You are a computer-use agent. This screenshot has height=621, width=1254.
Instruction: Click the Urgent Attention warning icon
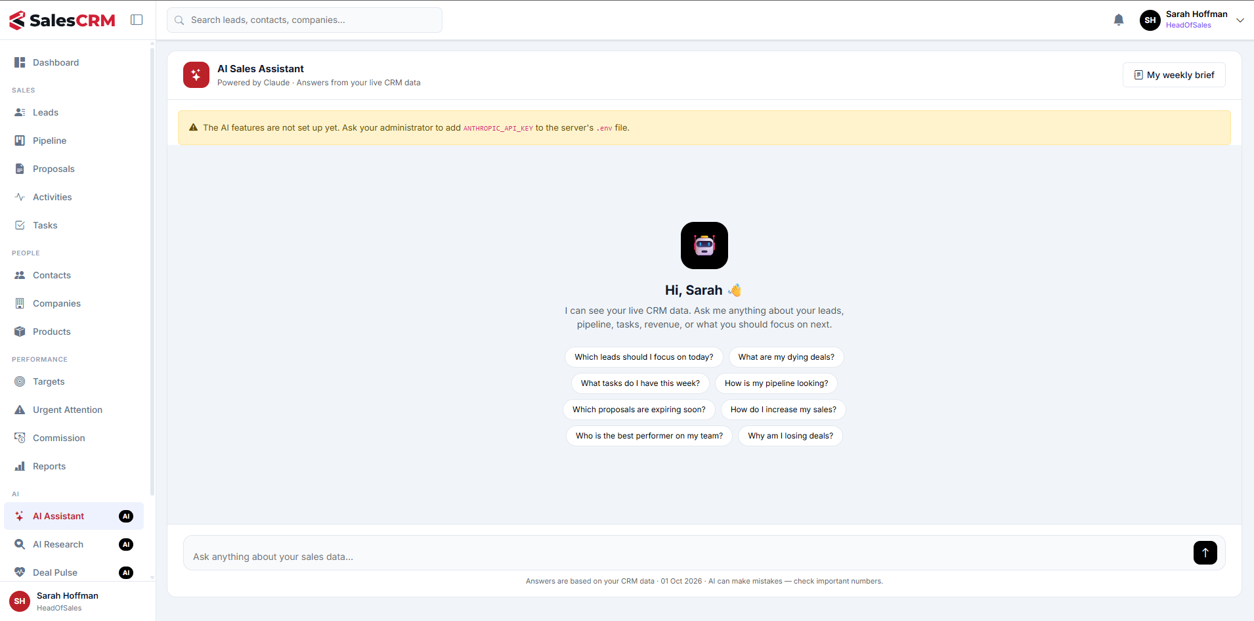[x=20, y=410]
